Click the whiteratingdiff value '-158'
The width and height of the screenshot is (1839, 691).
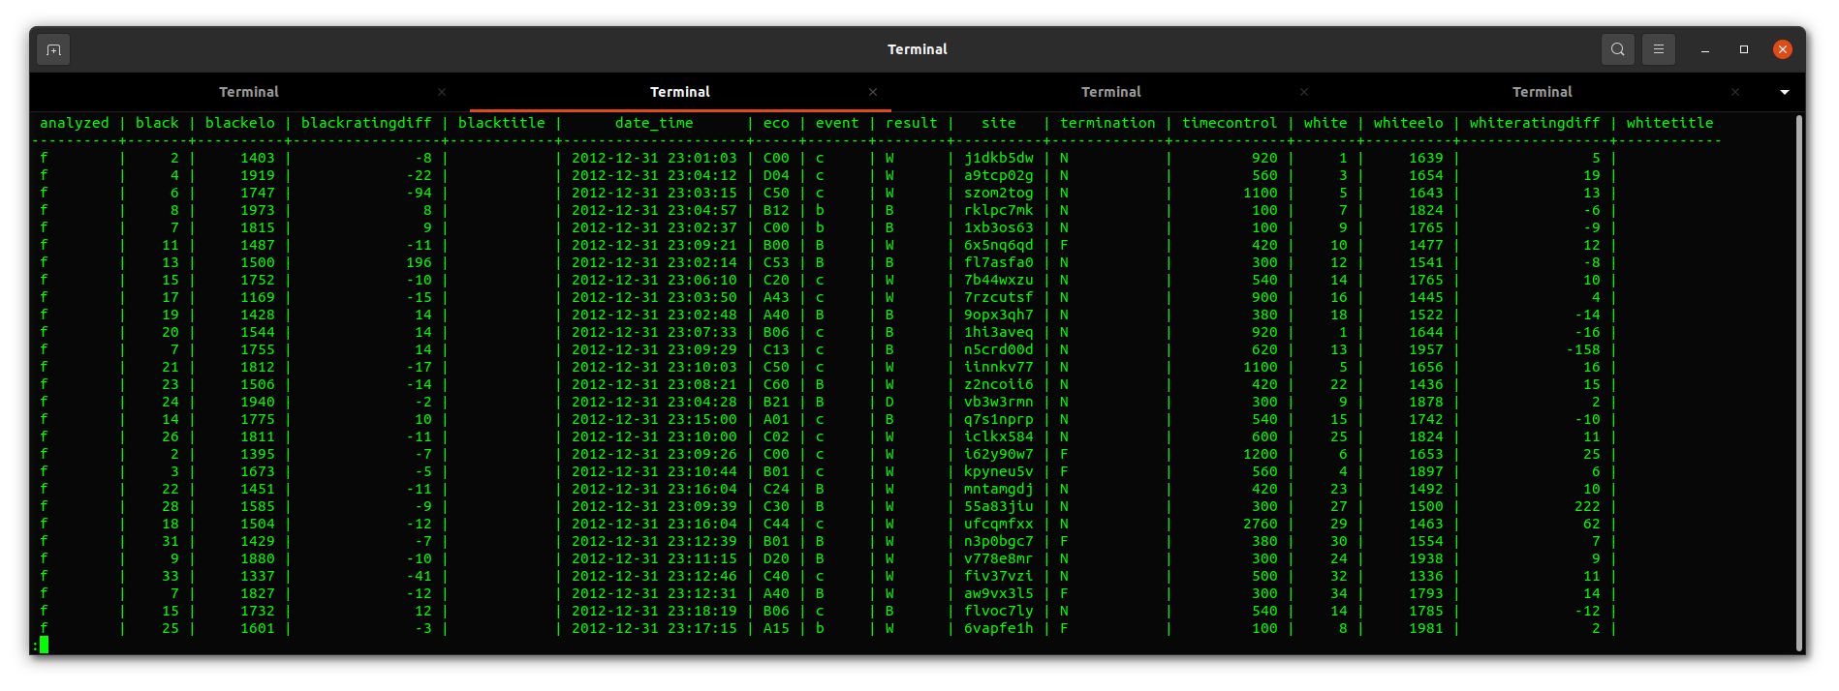pyautogui.click(x=1583, y=349)
